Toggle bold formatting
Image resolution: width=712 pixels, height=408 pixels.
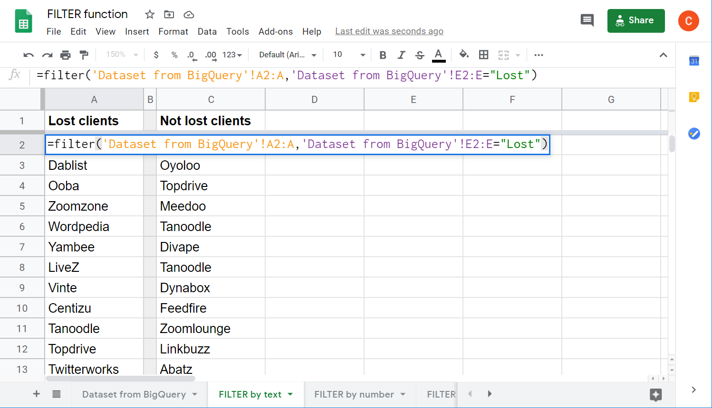[383, 55]
